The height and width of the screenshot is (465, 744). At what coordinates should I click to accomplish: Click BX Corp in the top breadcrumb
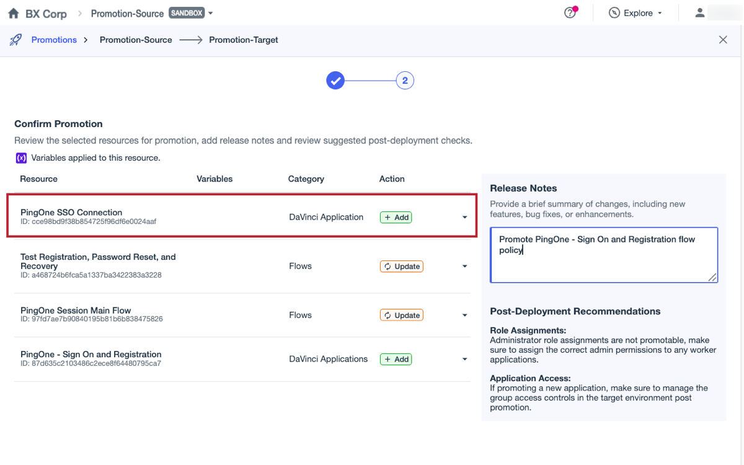coord(46,13)
